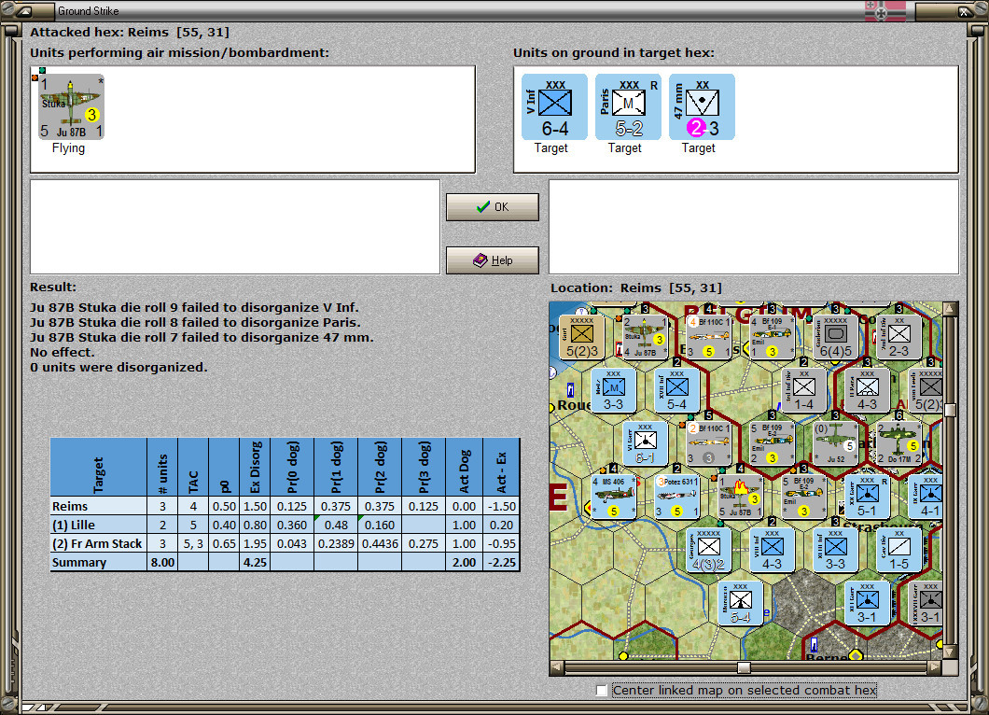
Task: Click the Guderian 6(4)5 panzer counter
Action: pos(835,337)
